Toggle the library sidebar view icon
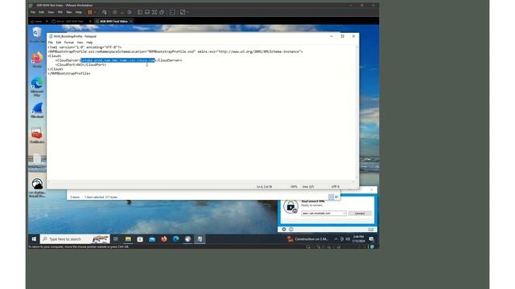Viewport: 515px width, 289px height. [x=140, y=12]
